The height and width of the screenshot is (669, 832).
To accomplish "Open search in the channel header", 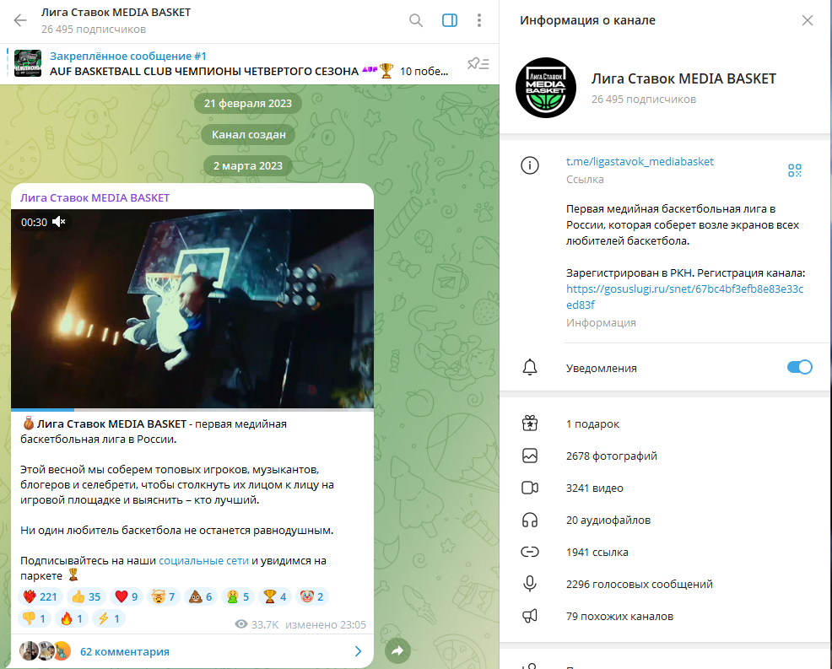I will [x=416, y=21].
